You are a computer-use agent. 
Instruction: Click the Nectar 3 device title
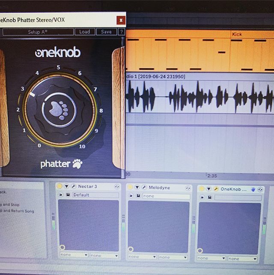[88, 187]
